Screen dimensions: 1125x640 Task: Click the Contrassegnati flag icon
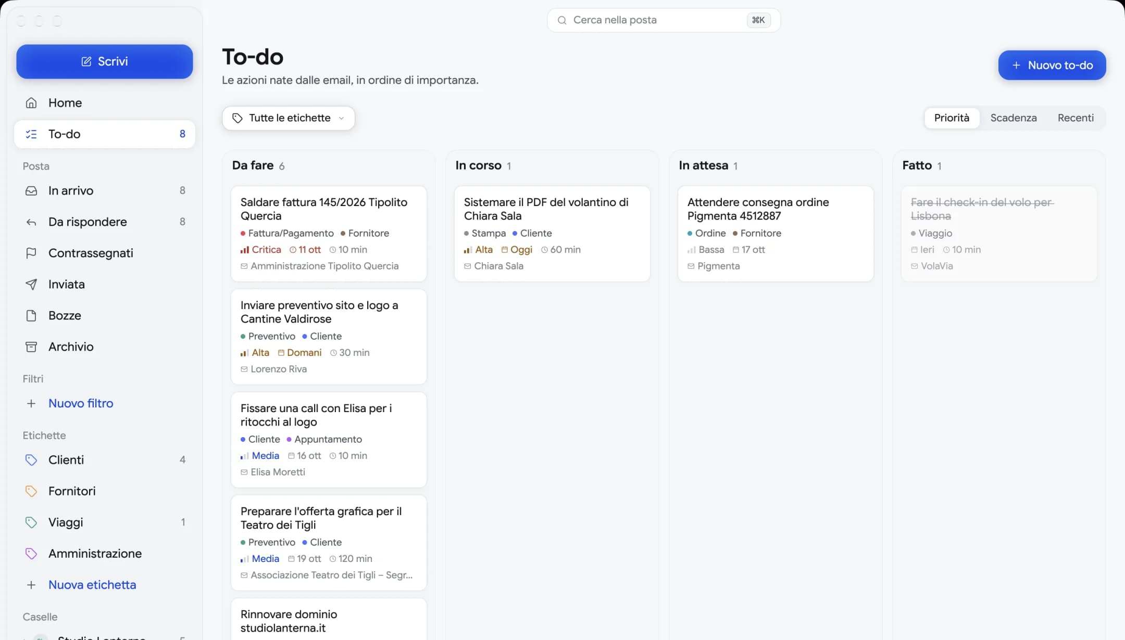coord(31,253)
